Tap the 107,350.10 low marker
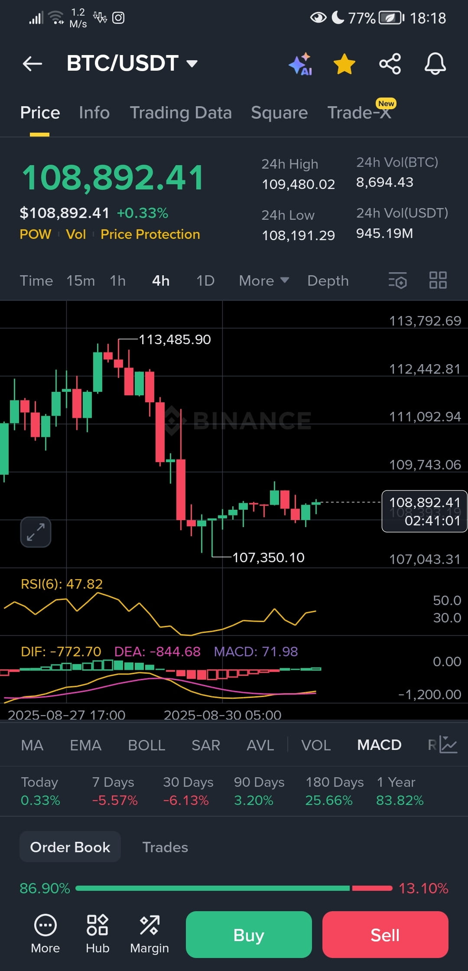468x971 pixels. (268, 557)
